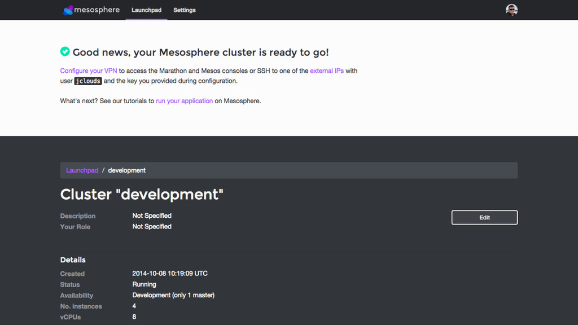Select the created timestamp 2014-10-08 10:19:09 UTC
The height and width of the screenshot is (325, 578).
tap(170, 274)
